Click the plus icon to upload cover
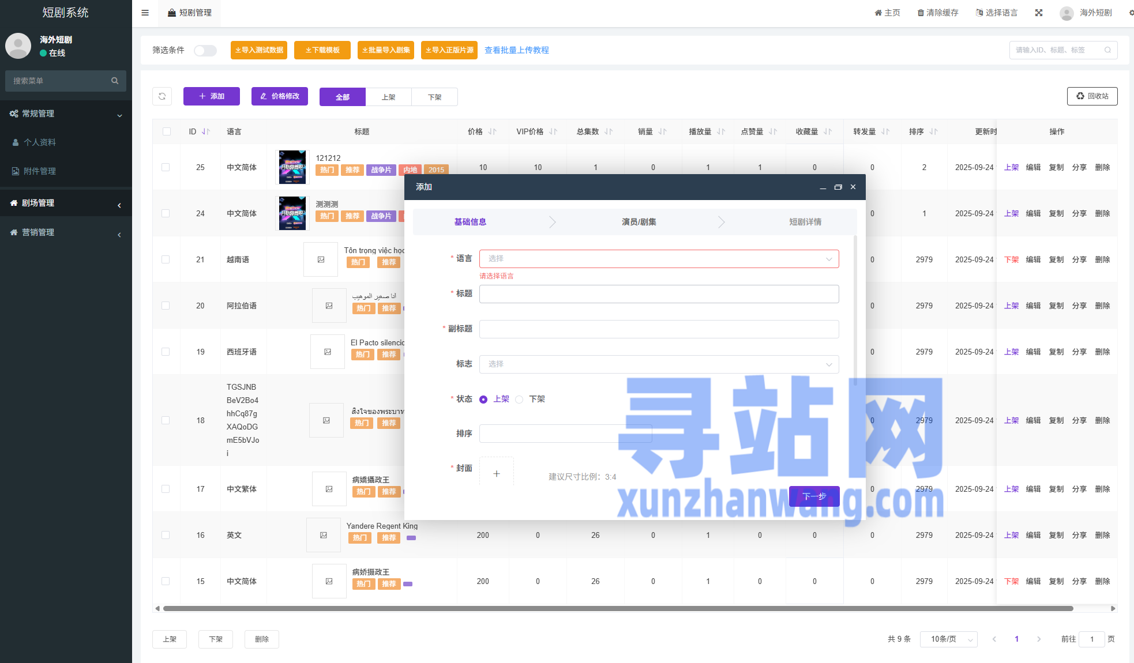 point(497,473)
